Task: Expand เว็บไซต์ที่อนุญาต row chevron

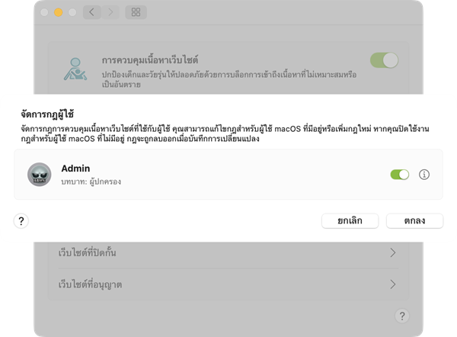Action: (x=393, y=284)
